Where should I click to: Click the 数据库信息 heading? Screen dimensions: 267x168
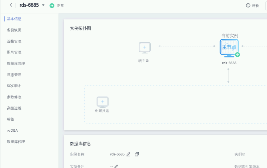tap(80, 144)
